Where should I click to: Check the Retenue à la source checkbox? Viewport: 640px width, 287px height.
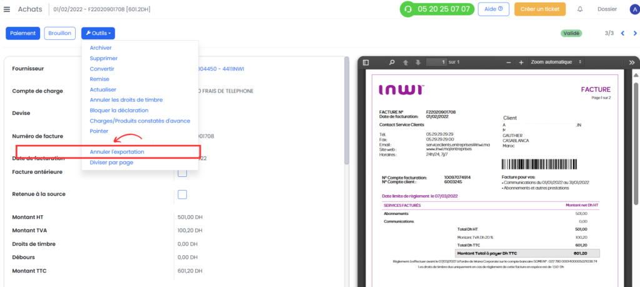[182, 194]
